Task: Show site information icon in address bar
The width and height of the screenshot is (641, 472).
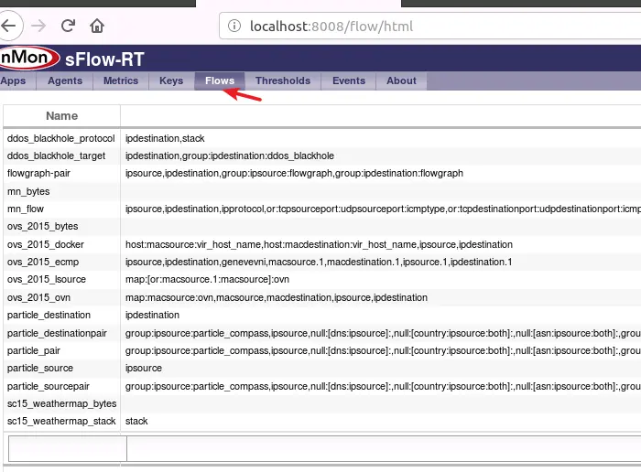Action: [x=234, y=26]
